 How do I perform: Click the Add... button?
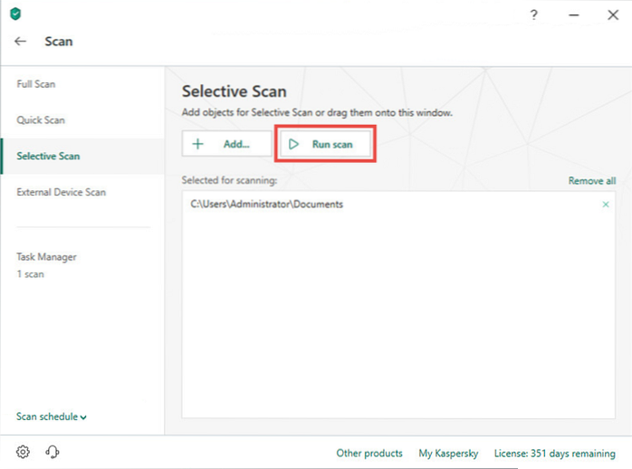click(227, 143)
